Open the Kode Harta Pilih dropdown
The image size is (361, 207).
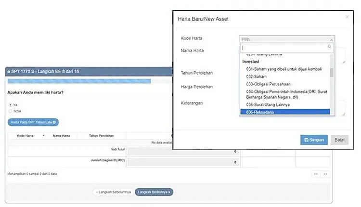point(287,39)
